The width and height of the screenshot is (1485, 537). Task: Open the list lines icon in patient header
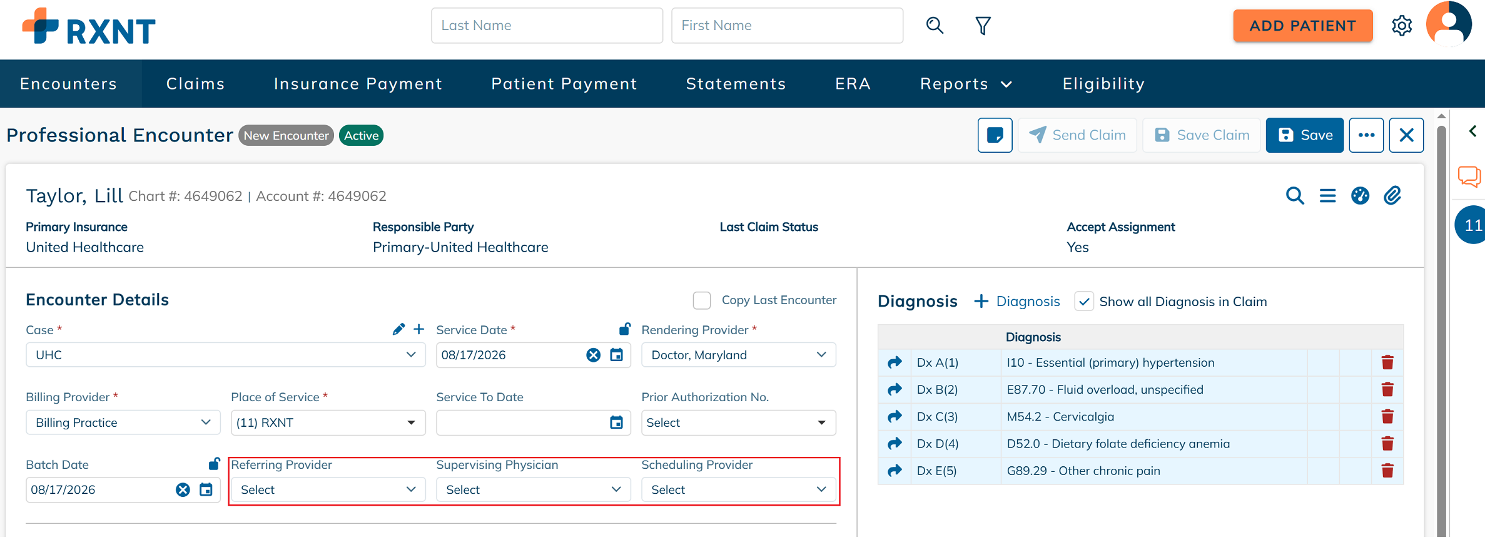1327,196
